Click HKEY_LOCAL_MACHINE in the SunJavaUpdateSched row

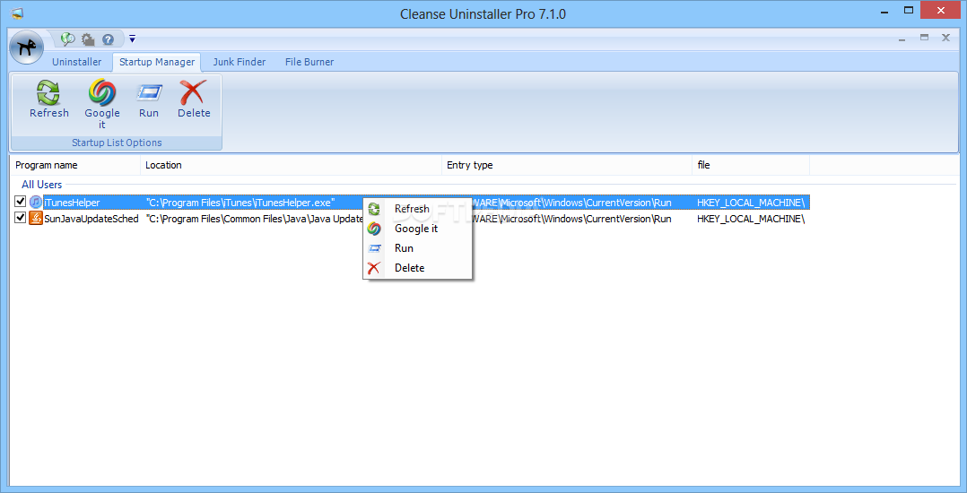(x=751, y=218)
